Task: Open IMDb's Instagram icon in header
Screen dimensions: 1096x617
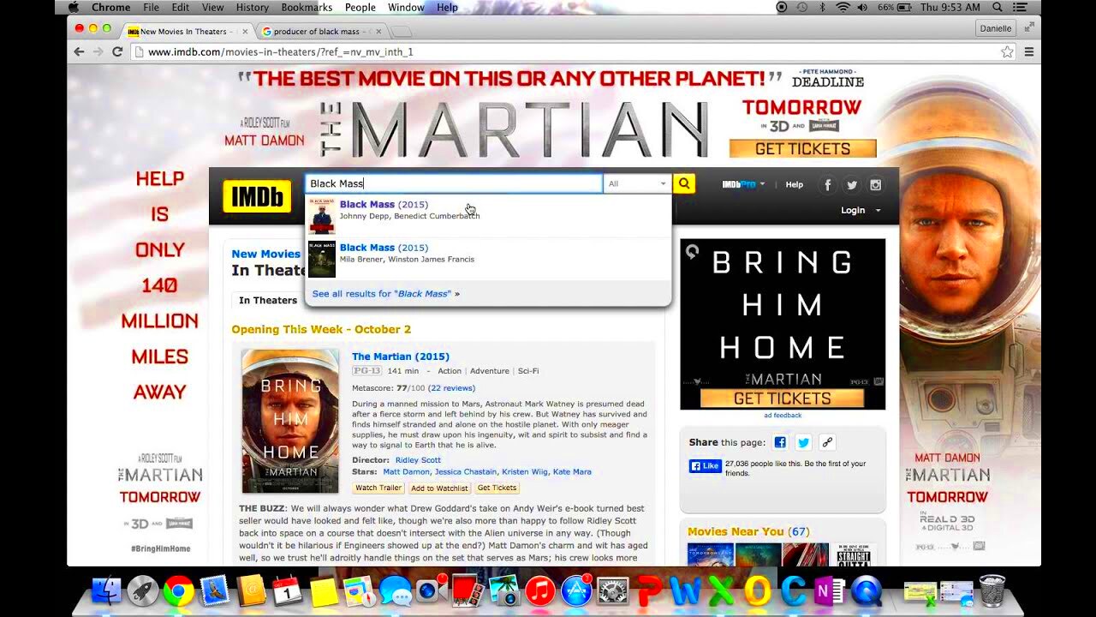Action: point(875,184)
